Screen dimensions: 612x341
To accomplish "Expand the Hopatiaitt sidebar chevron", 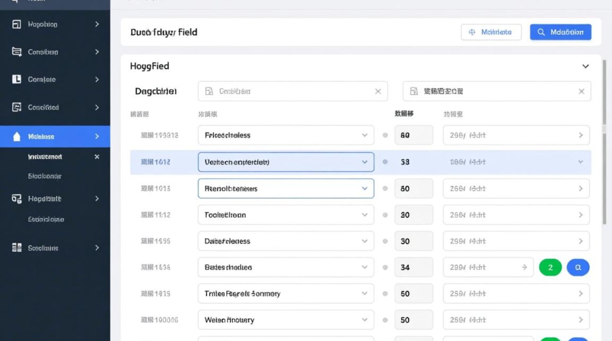I will click(97, 199).
